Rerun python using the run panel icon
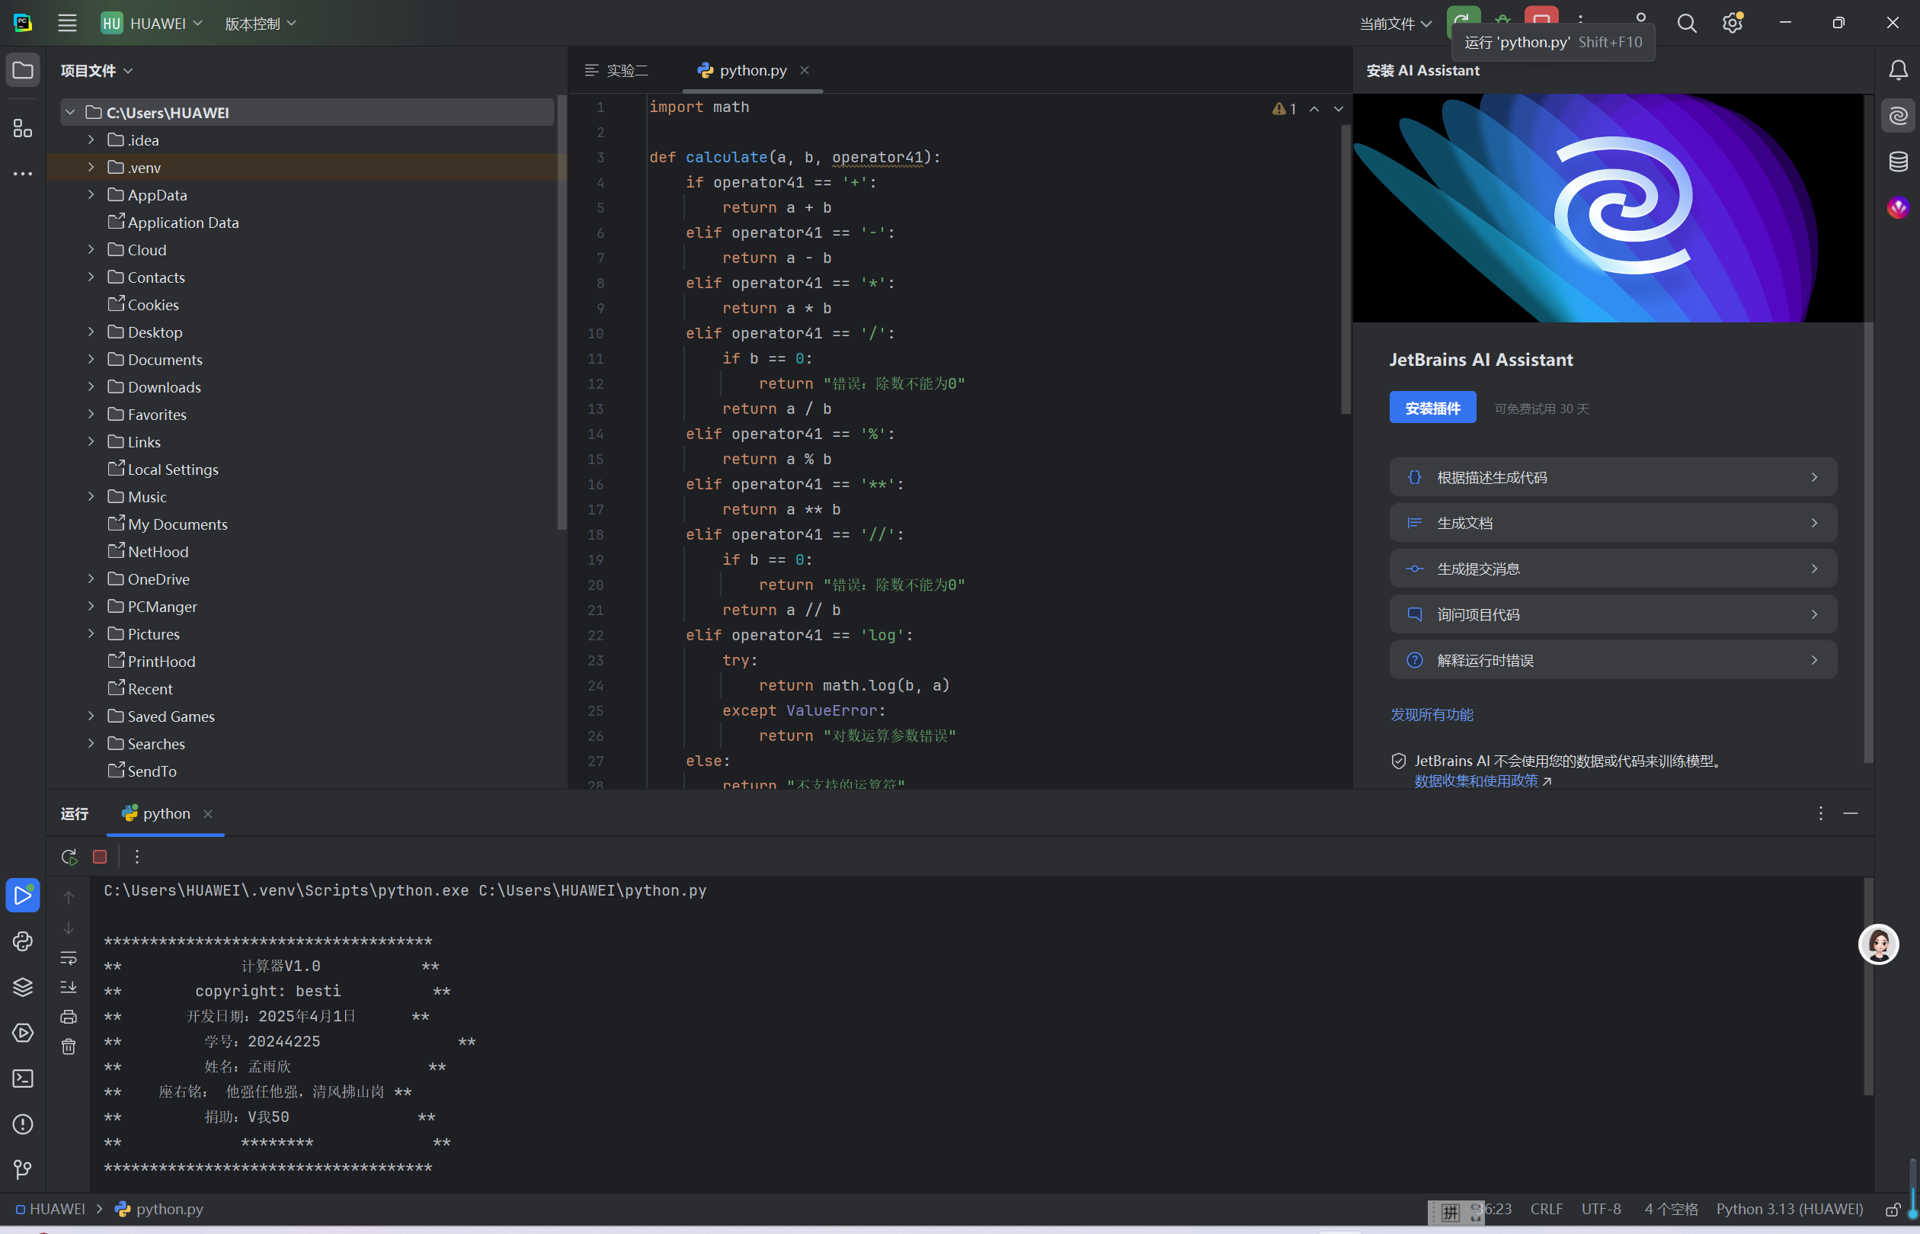Screen dimensions: 1920x1234 click(x=69, y=857)
